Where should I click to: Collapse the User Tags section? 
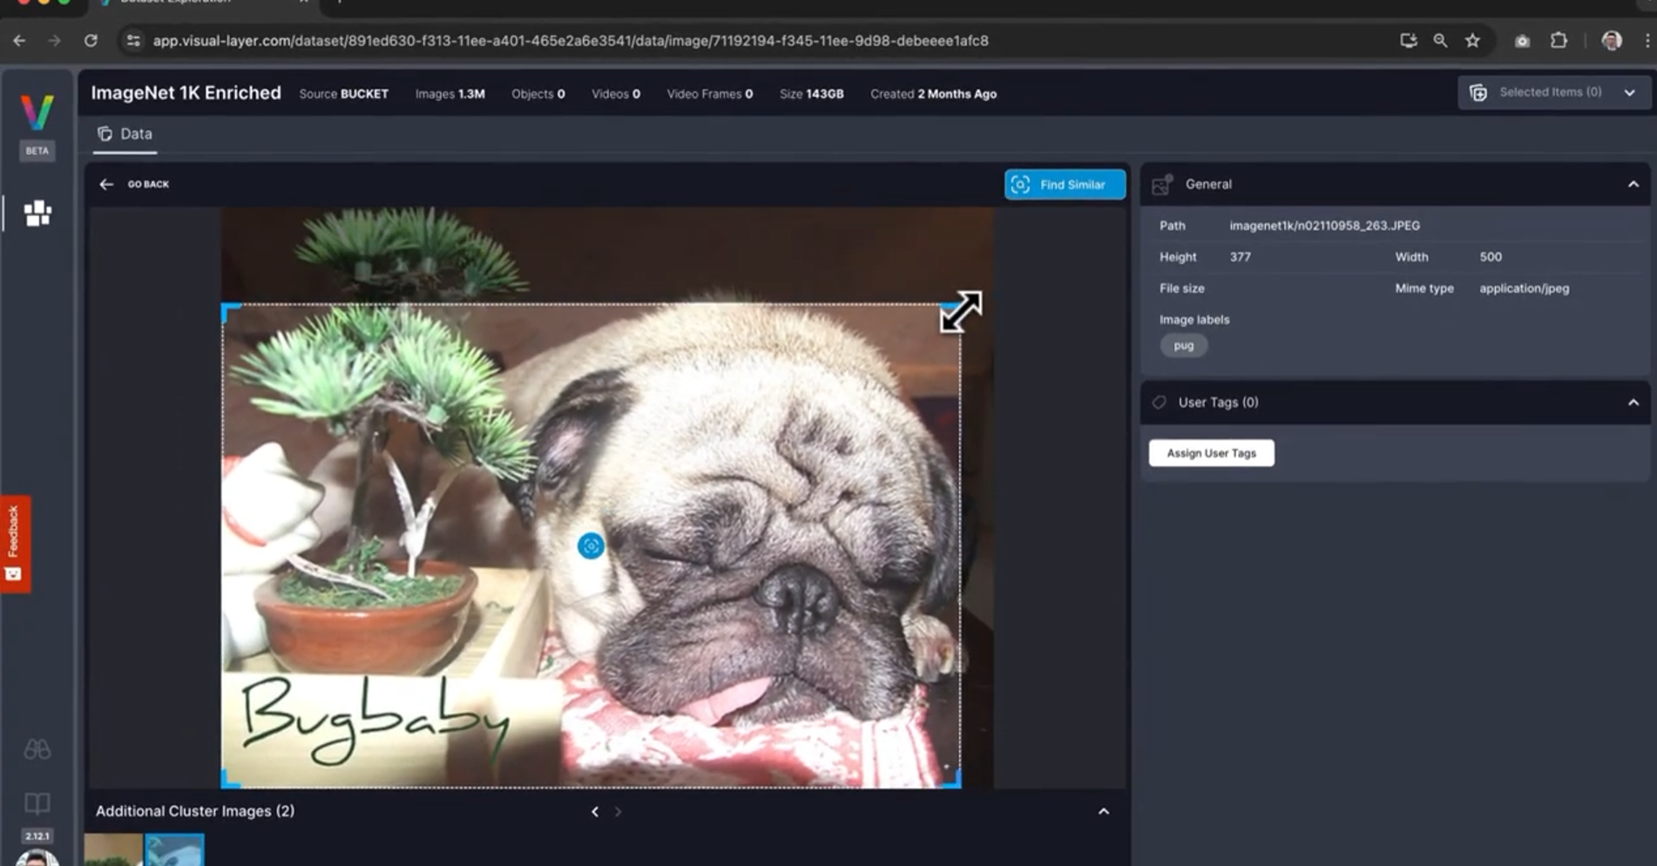(1633, 403)
